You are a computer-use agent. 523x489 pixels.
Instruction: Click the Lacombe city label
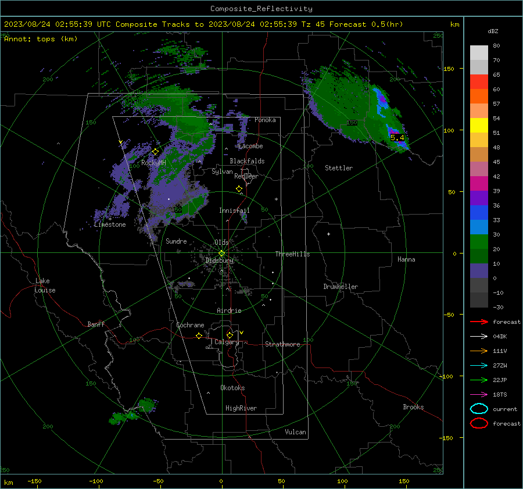tap(250, 146)
